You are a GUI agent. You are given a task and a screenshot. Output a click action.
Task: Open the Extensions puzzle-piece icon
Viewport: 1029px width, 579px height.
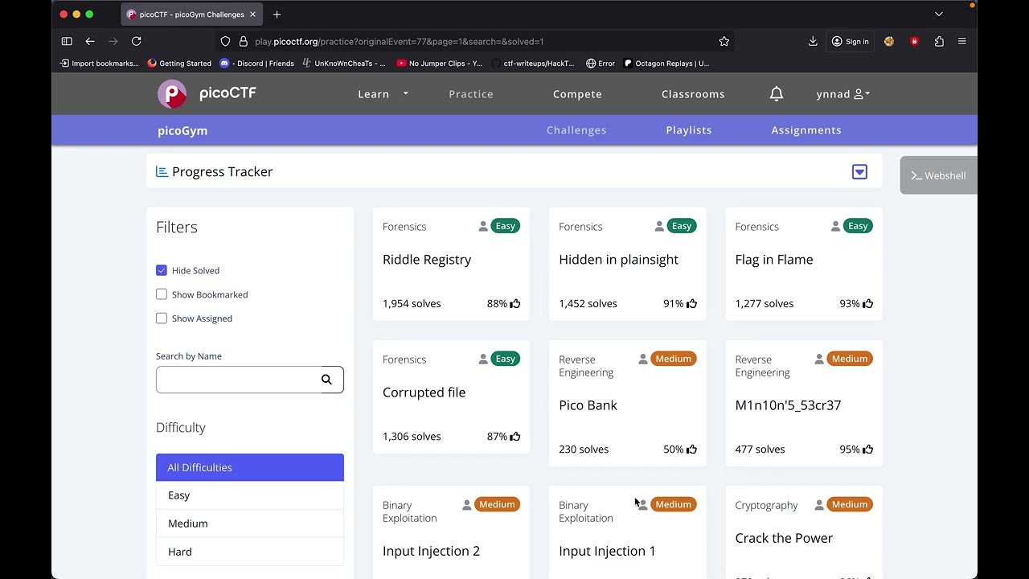click(x=939, y=41)
